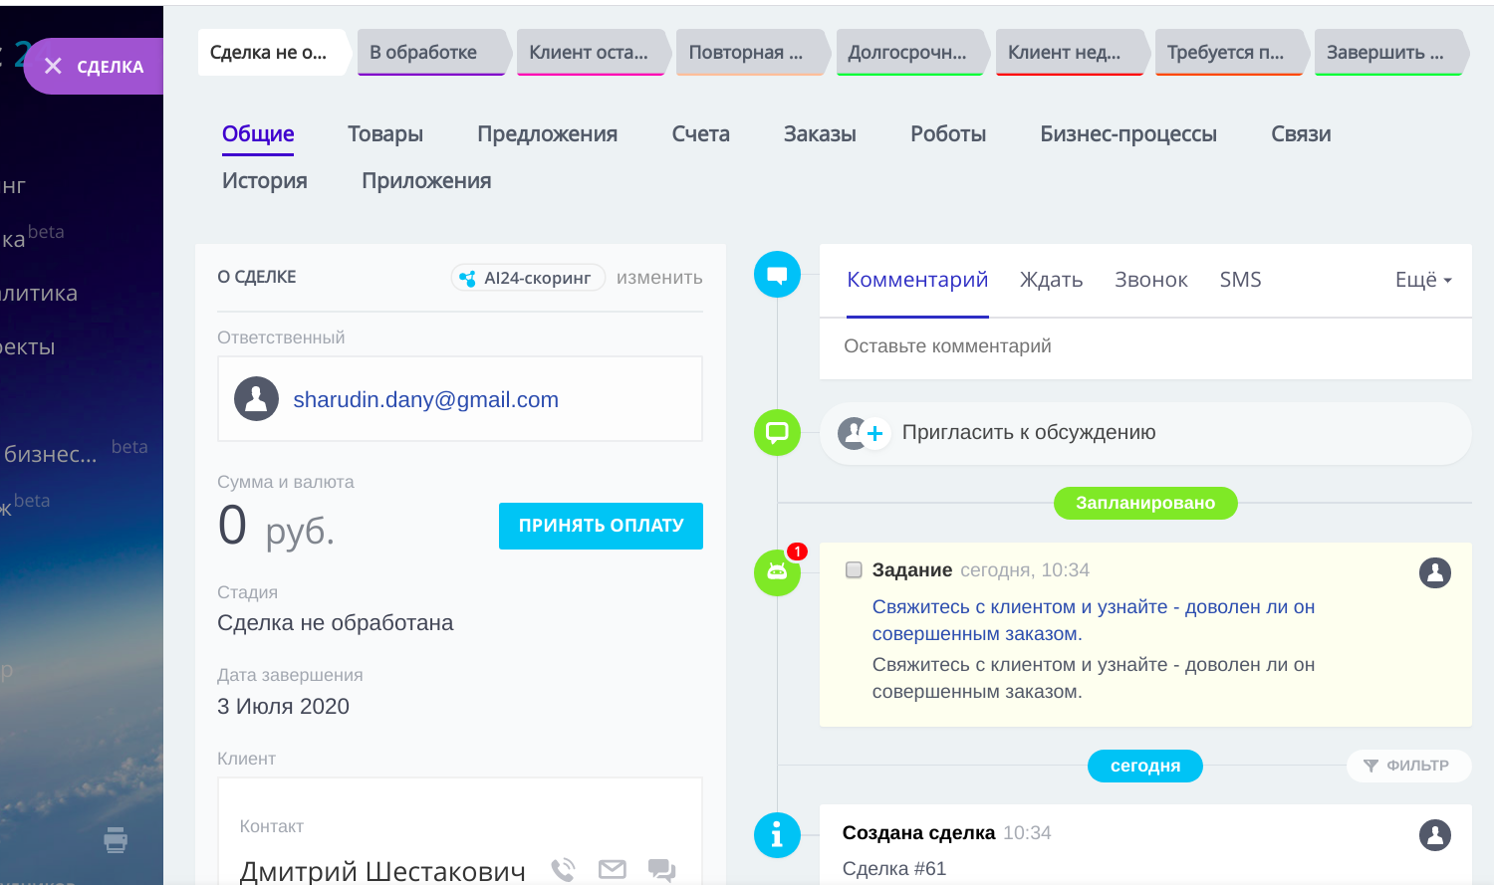Close the deal panel with the X icon
Image resolution: width=1494 pixels, height=885 pixels.
click(x=54, y=67)
